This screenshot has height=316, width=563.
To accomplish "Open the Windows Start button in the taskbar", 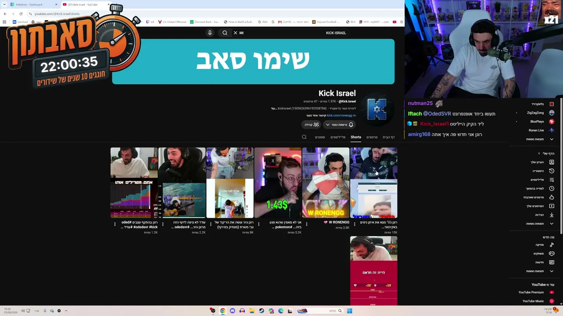I will 349,311.
